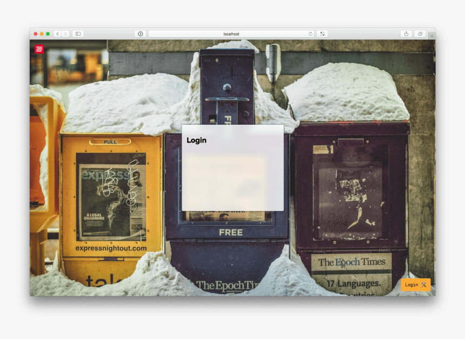465x339 pixels.
Task: Close the browser window with the red button
Action: point(36,34)
